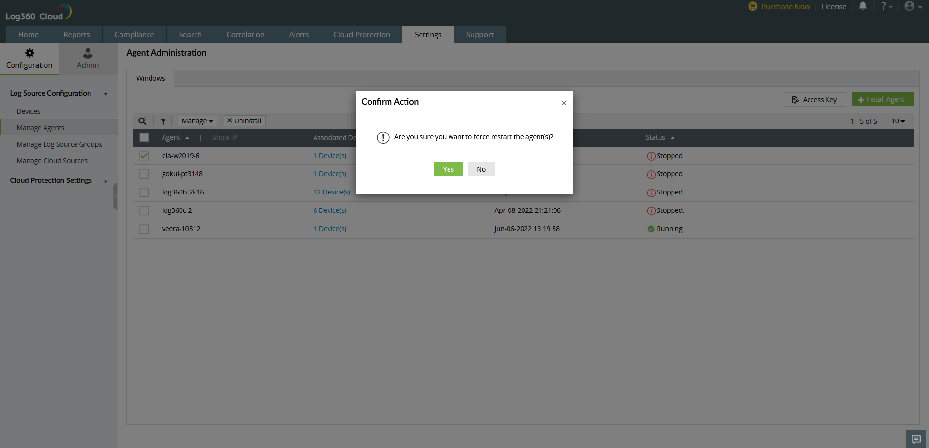Image resolution: width=929 pixels, height=448 pixels.
Task: Click the warning icon in the dialog
Action: [383, 137]
